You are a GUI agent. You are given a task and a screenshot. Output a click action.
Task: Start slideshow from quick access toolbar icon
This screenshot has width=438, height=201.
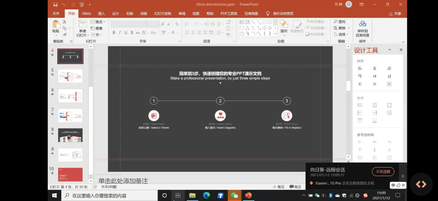click(x=82, y=4)
